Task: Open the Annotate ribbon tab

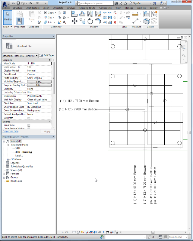Action: (x=58, y=8)
